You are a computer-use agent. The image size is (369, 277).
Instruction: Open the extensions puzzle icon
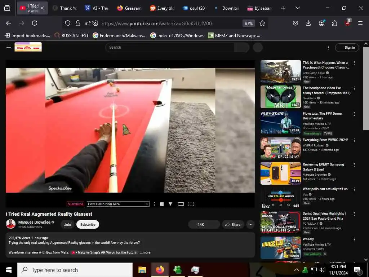(334, 23)
